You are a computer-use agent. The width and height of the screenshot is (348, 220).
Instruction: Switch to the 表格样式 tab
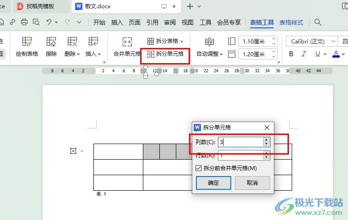(x=291, y=22)
